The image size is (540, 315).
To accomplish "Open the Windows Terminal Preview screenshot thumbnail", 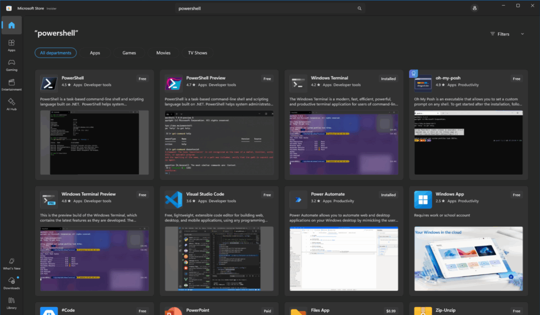I will (x=94, y=259).
